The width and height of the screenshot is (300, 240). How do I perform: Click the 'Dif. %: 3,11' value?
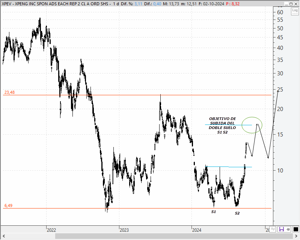tap(132, 4)
